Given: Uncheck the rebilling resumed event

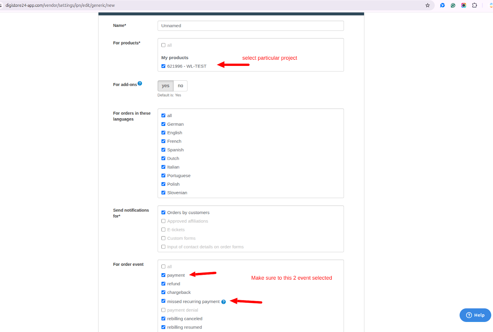Looking at the screenshot, I should (163, 327).
